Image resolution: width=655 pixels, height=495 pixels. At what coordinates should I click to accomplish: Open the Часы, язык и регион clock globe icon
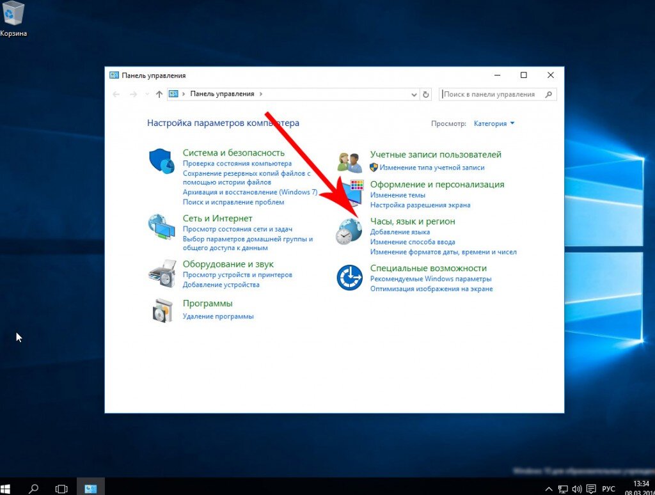point(349,231)
